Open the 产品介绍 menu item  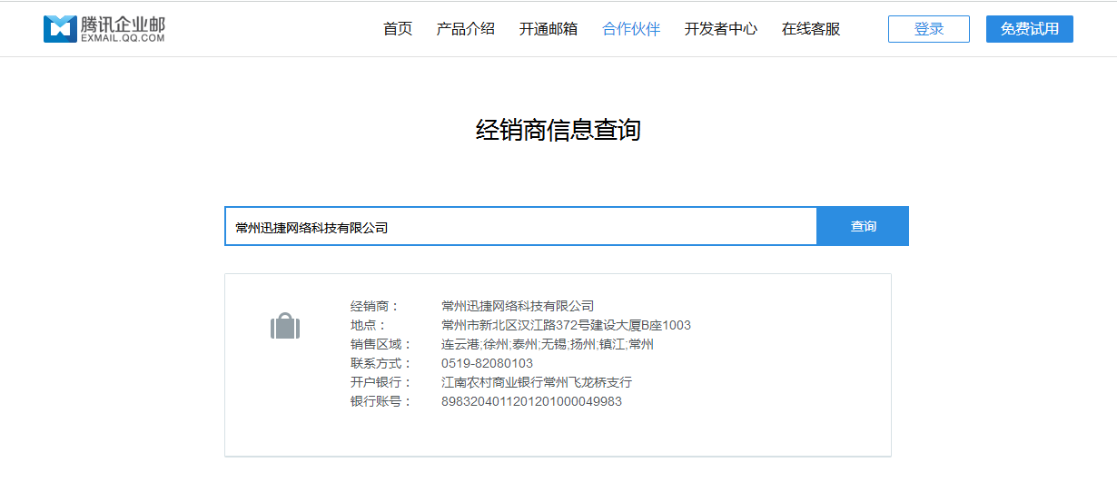[x=466, y=29]
